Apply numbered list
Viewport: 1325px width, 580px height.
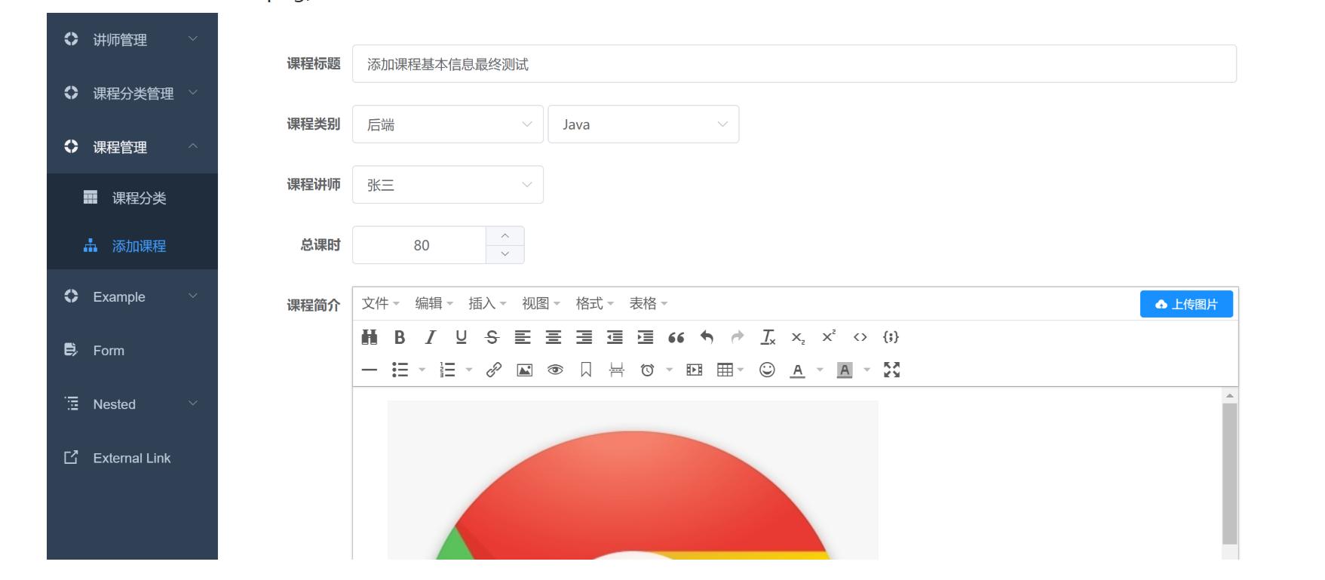pyautogui.click(x=447, y=370)
